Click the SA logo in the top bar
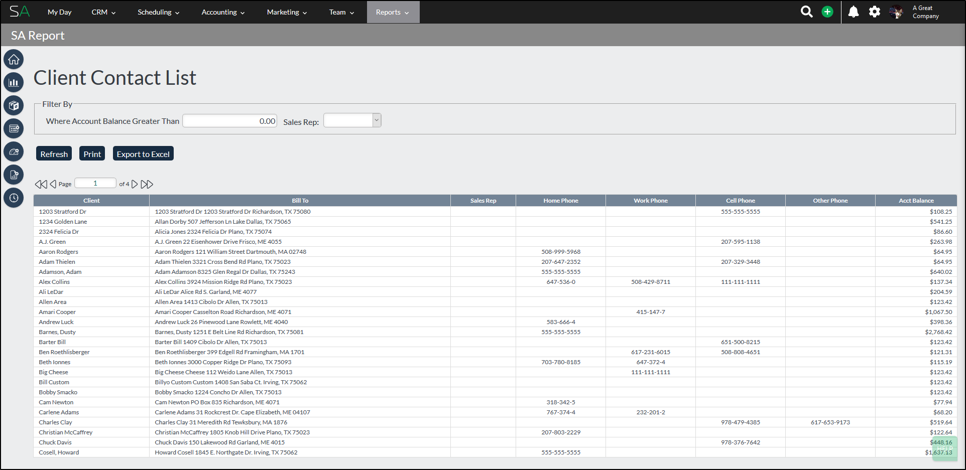This screenshot has width=966, height=470. click(20, 12)
